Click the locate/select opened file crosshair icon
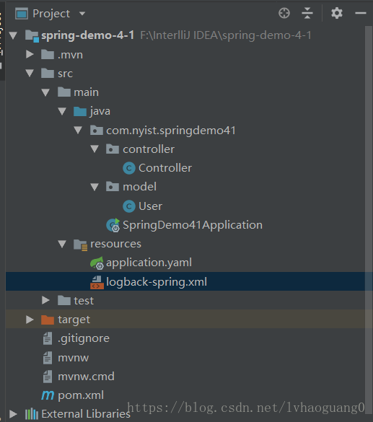 [284, 13]
